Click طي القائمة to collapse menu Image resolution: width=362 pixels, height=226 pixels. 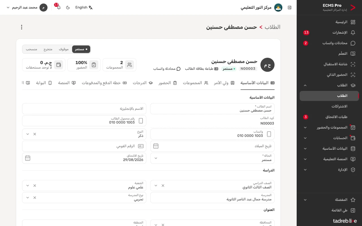(329, 210)
